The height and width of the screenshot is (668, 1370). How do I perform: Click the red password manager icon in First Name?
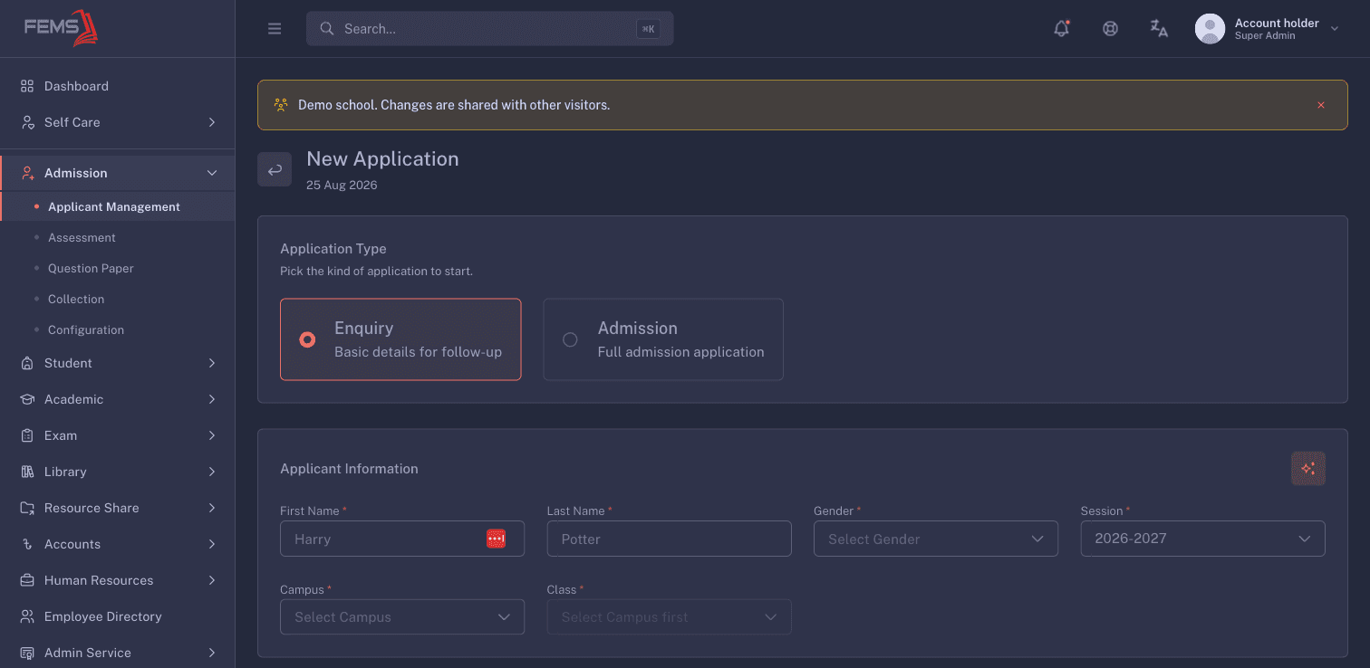pos(496,539)
